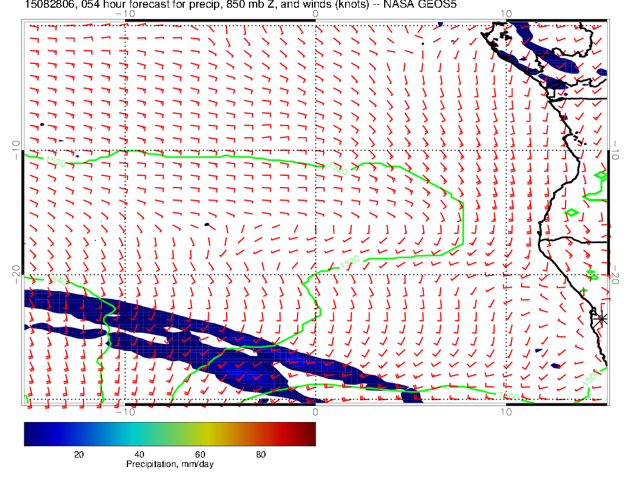Click the right axis latitude label -10
This screenshot has width=626, height=483.
617,150
